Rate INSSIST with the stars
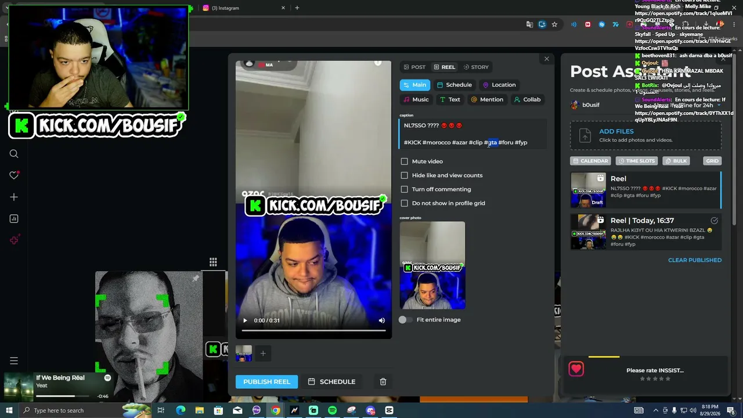743x418 pixels. tap(655, 379)
